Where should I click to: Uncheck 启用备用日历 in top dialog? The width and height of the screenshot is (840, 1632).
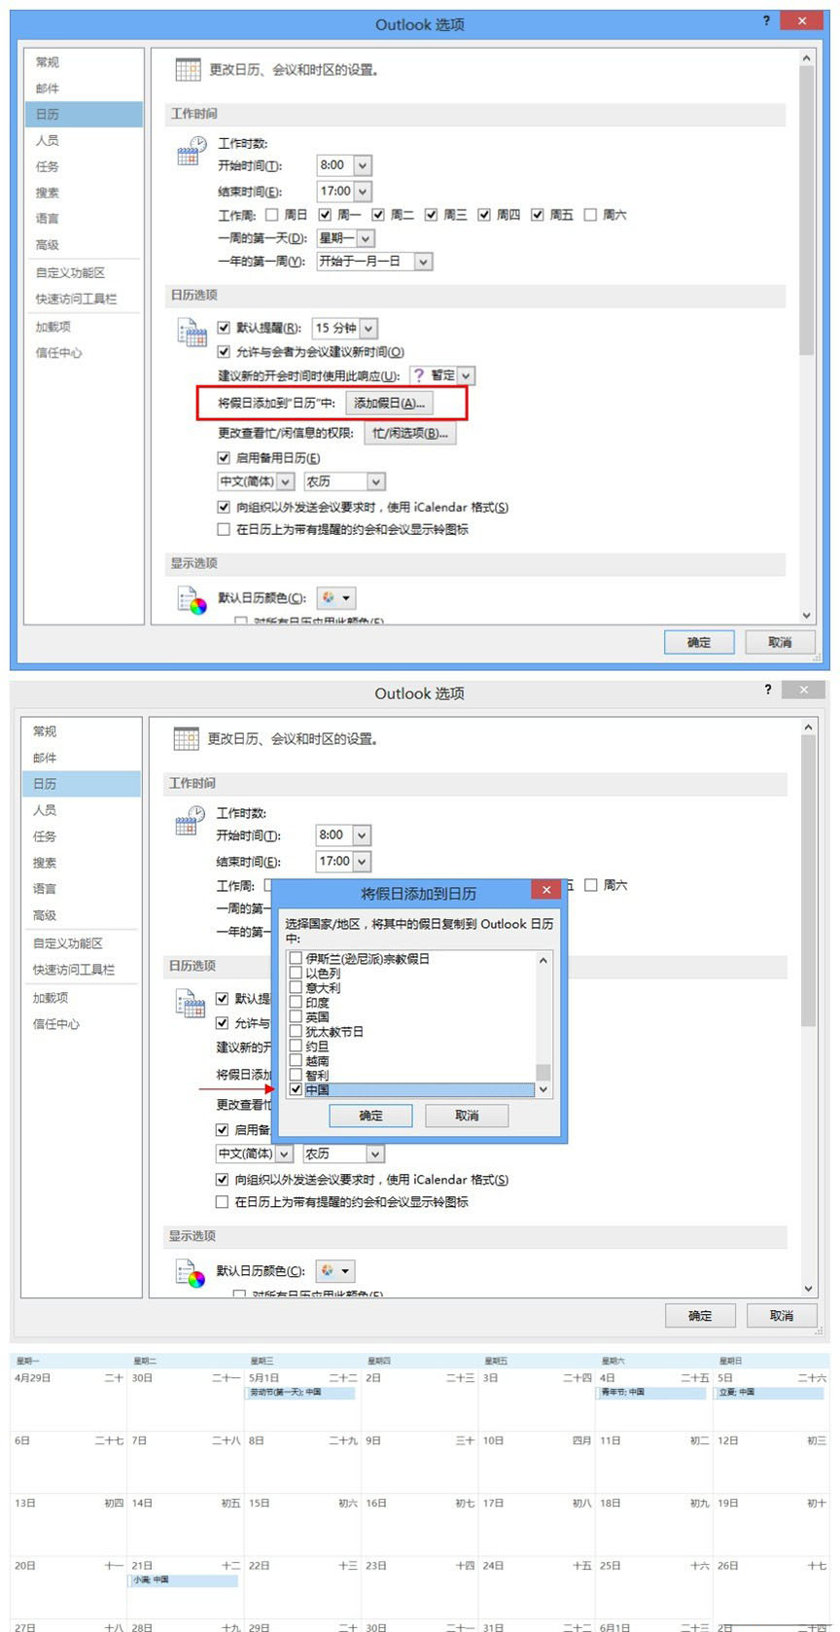tap(224, 457)
